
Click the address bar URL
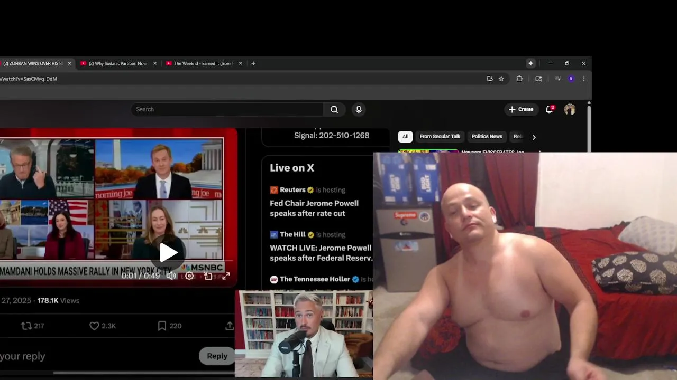coord(29,79)
